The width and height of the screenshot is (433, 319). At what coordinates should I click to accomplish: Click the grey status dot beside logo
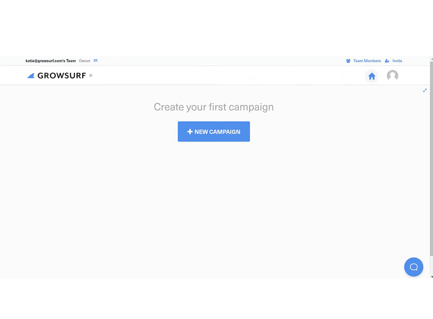(x=91, y=75)
